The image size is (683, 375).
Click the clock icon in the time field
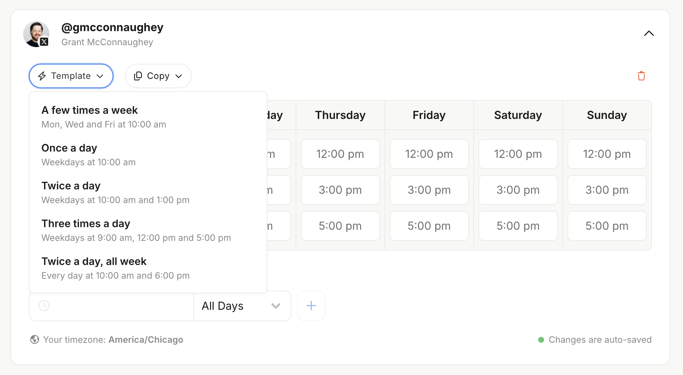click(x=44, y=306)
